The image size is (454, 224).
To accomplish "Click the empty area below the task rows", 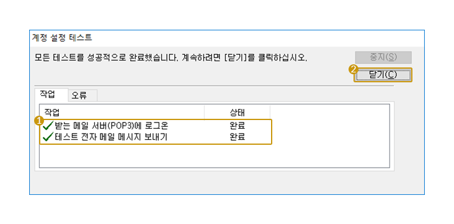I will pos(214,155).
